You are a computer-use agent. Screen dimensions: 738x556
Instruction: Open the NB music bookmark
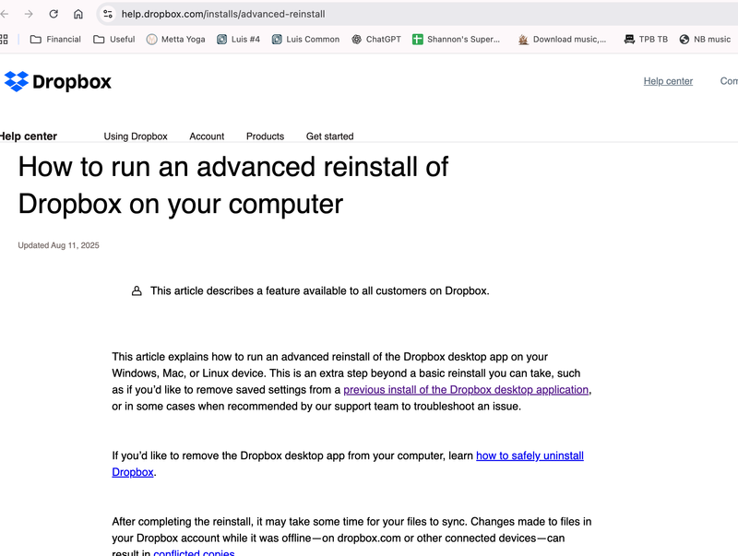click(x=705, y=40)
